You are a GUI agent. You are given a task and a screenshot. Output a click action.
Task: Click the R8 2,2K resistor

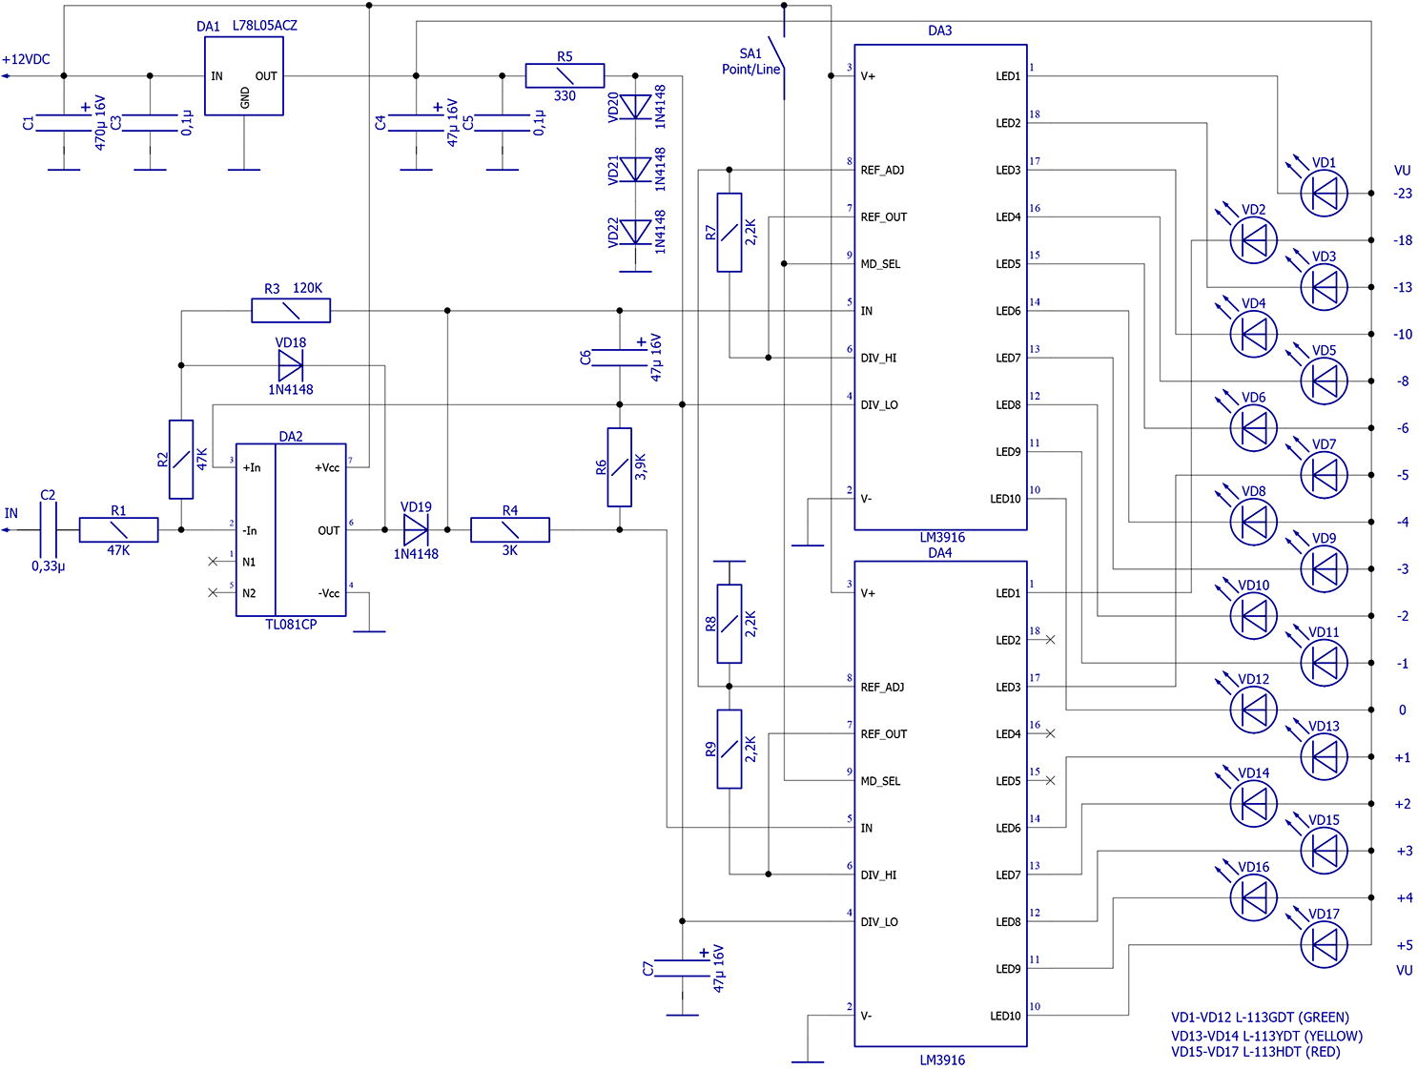click(730, 625)
